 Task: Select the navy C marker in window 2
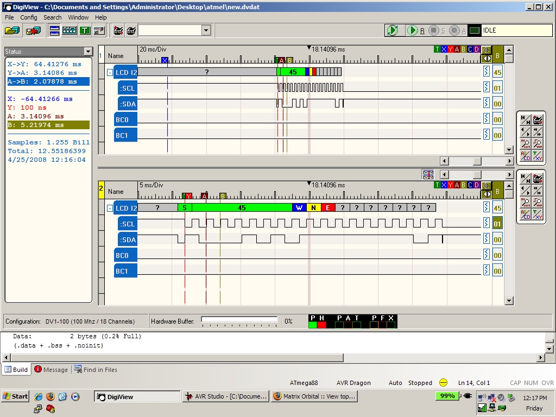470,185
